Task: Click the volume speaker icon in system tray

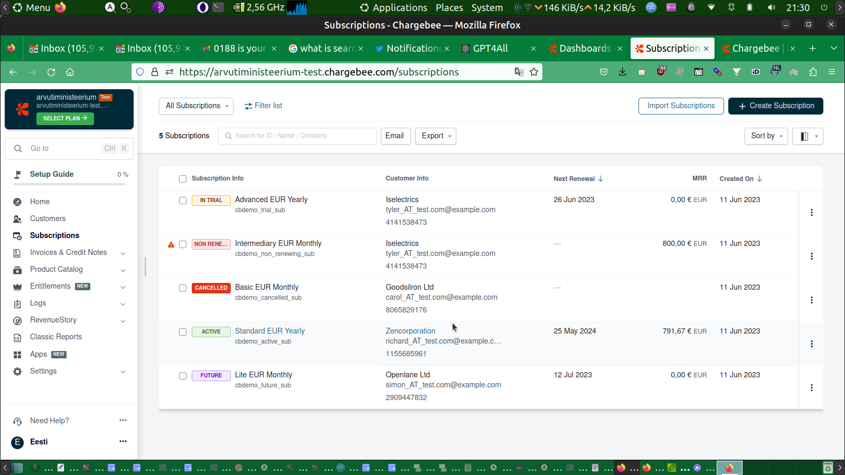Action: tap(772, 7)
